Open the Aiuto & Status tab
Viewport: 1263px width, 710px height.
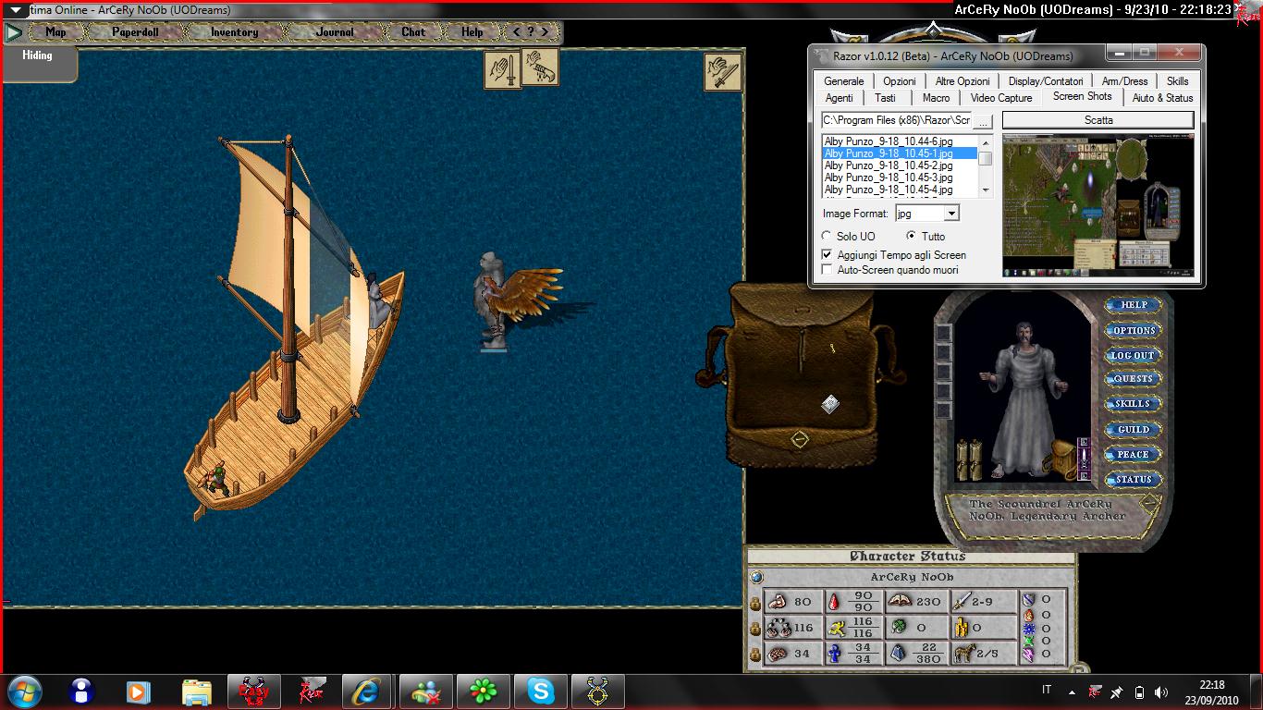click(x=1163, y=98)
